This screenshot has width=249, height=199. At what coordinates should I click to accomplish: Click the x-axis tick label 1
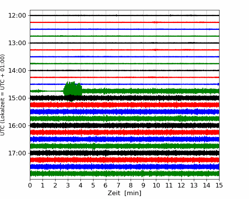[43, 185]
